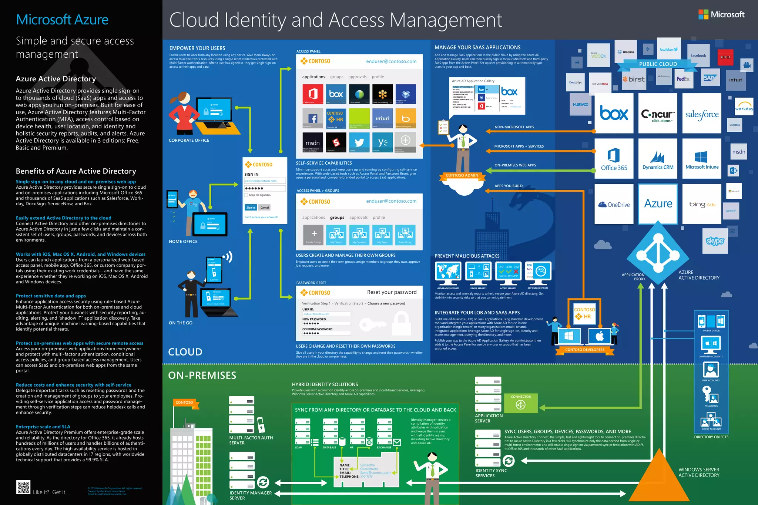Click the Skype tile in public cloud
This screenshot has width=758, height=505.
coord(715,241)
